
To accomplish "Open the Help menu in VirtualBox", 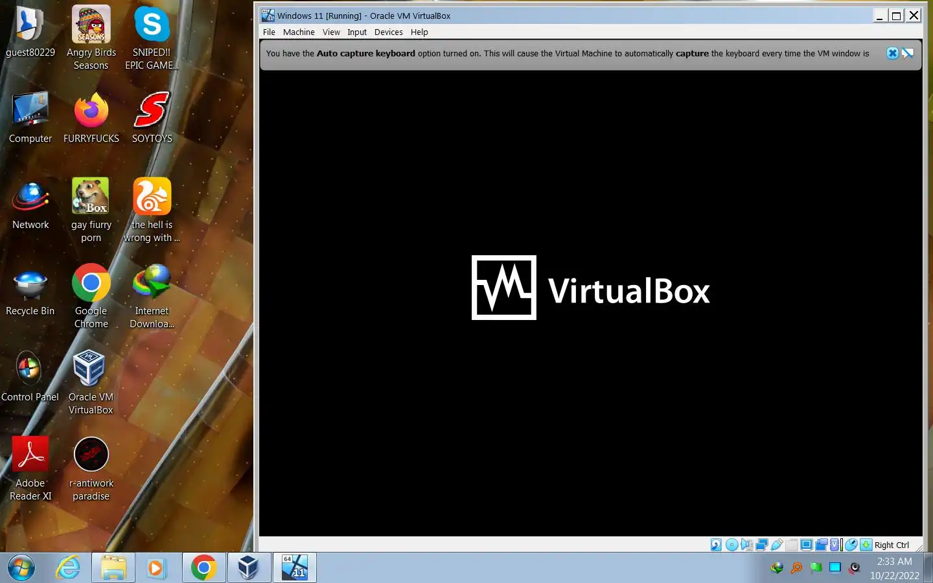I will point(419,32).
